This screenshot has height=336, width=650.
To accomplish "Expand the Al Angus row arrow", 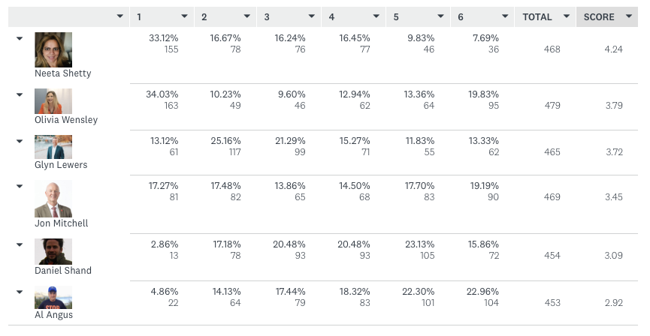I will point(20,292).
